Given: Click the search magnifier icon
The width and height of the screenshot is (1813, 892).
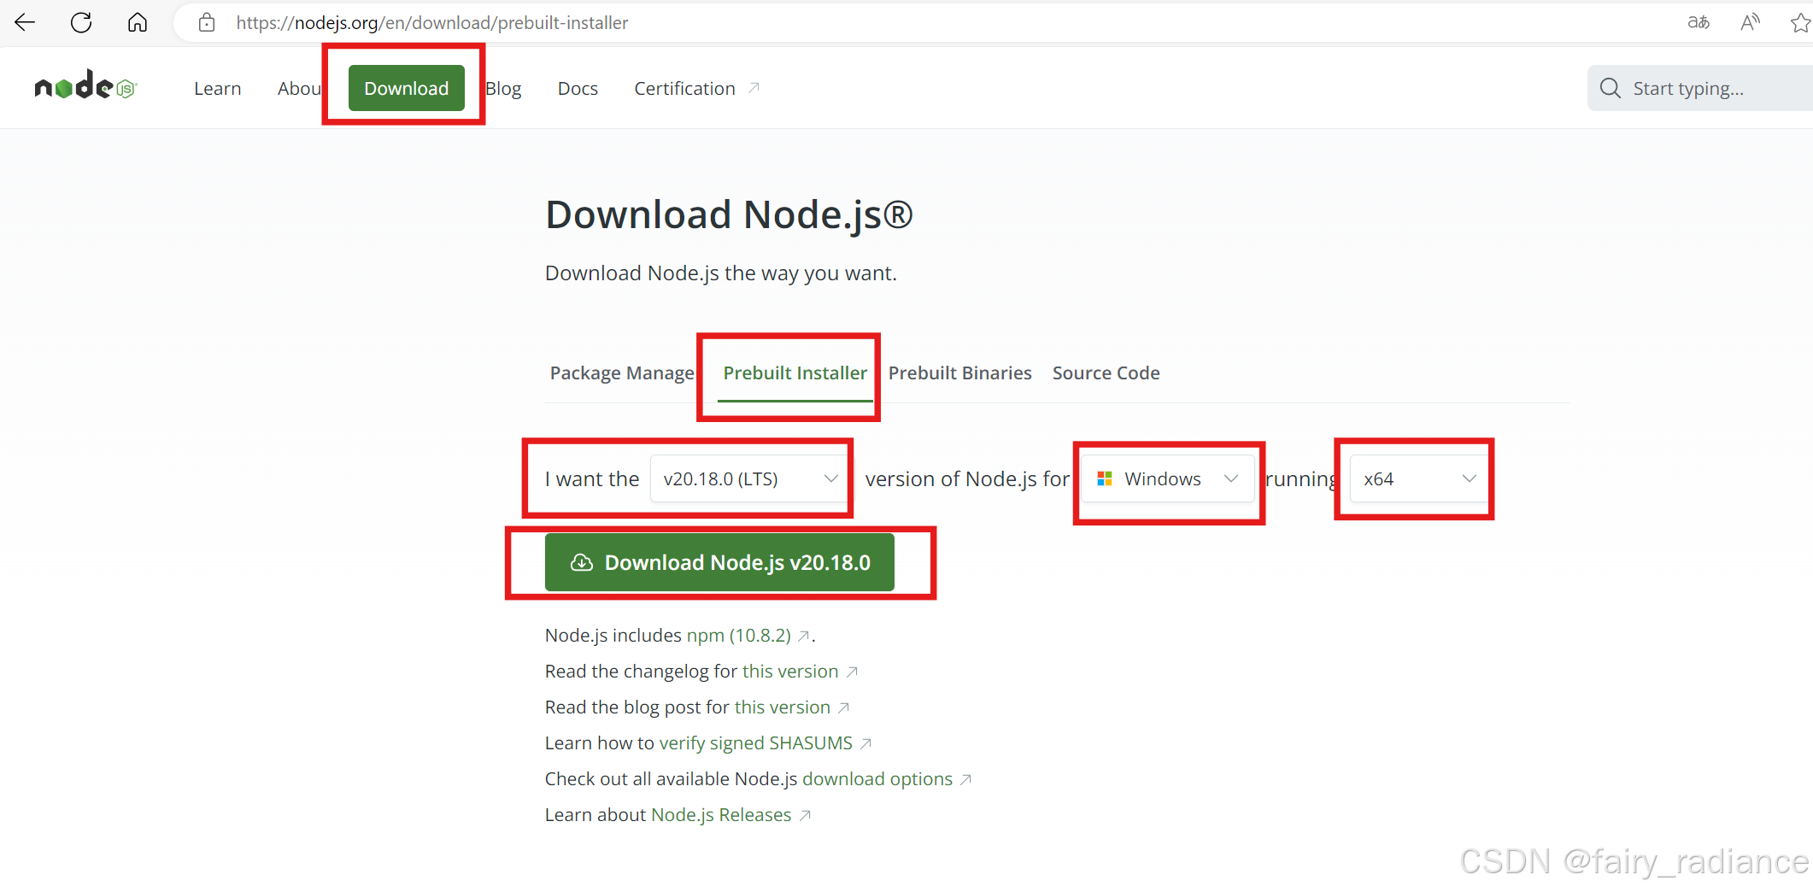Looking at the screenshot, I should click(x=1610, y=88).
